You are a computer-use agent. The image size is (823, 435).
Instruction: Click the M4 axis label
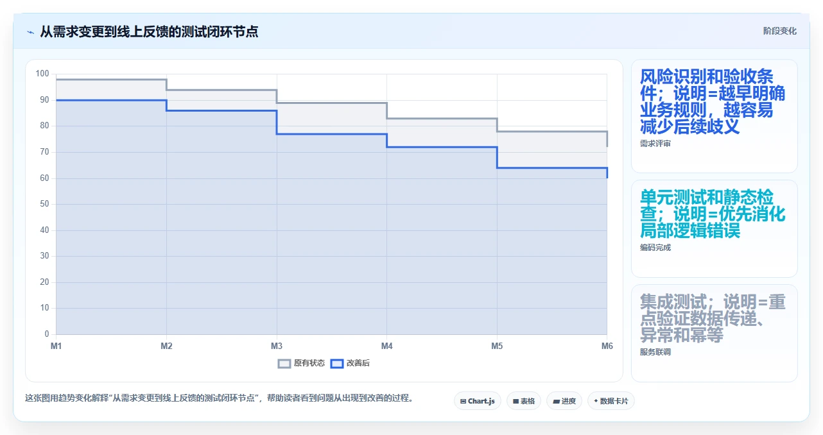point(387,346)
